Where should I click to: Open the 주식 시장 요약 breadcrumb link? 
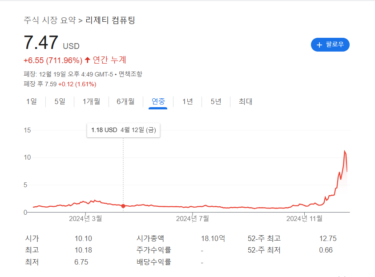[x=50, y=20]
